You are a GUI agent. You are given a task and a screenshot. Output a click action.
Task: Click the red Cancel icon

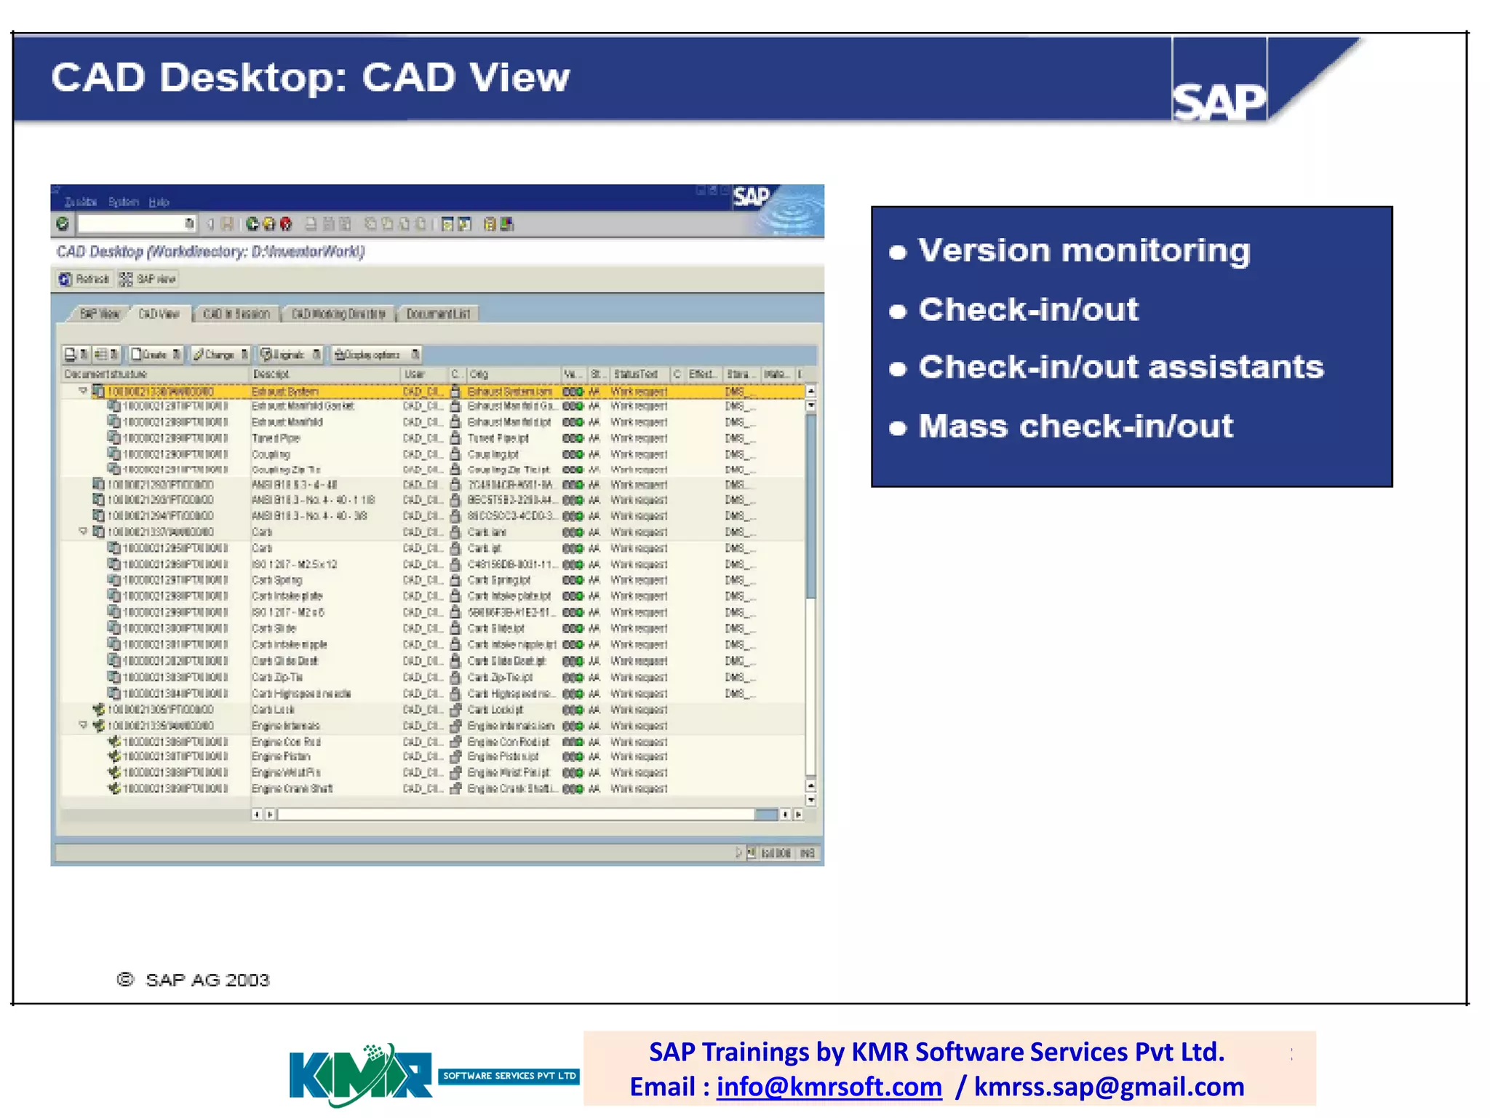tap(286, 224)
